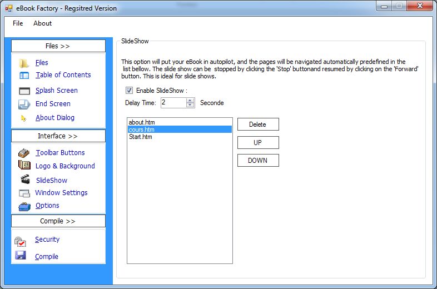Open the Window Settings link
437x289 pixels.
coord(61,192)
